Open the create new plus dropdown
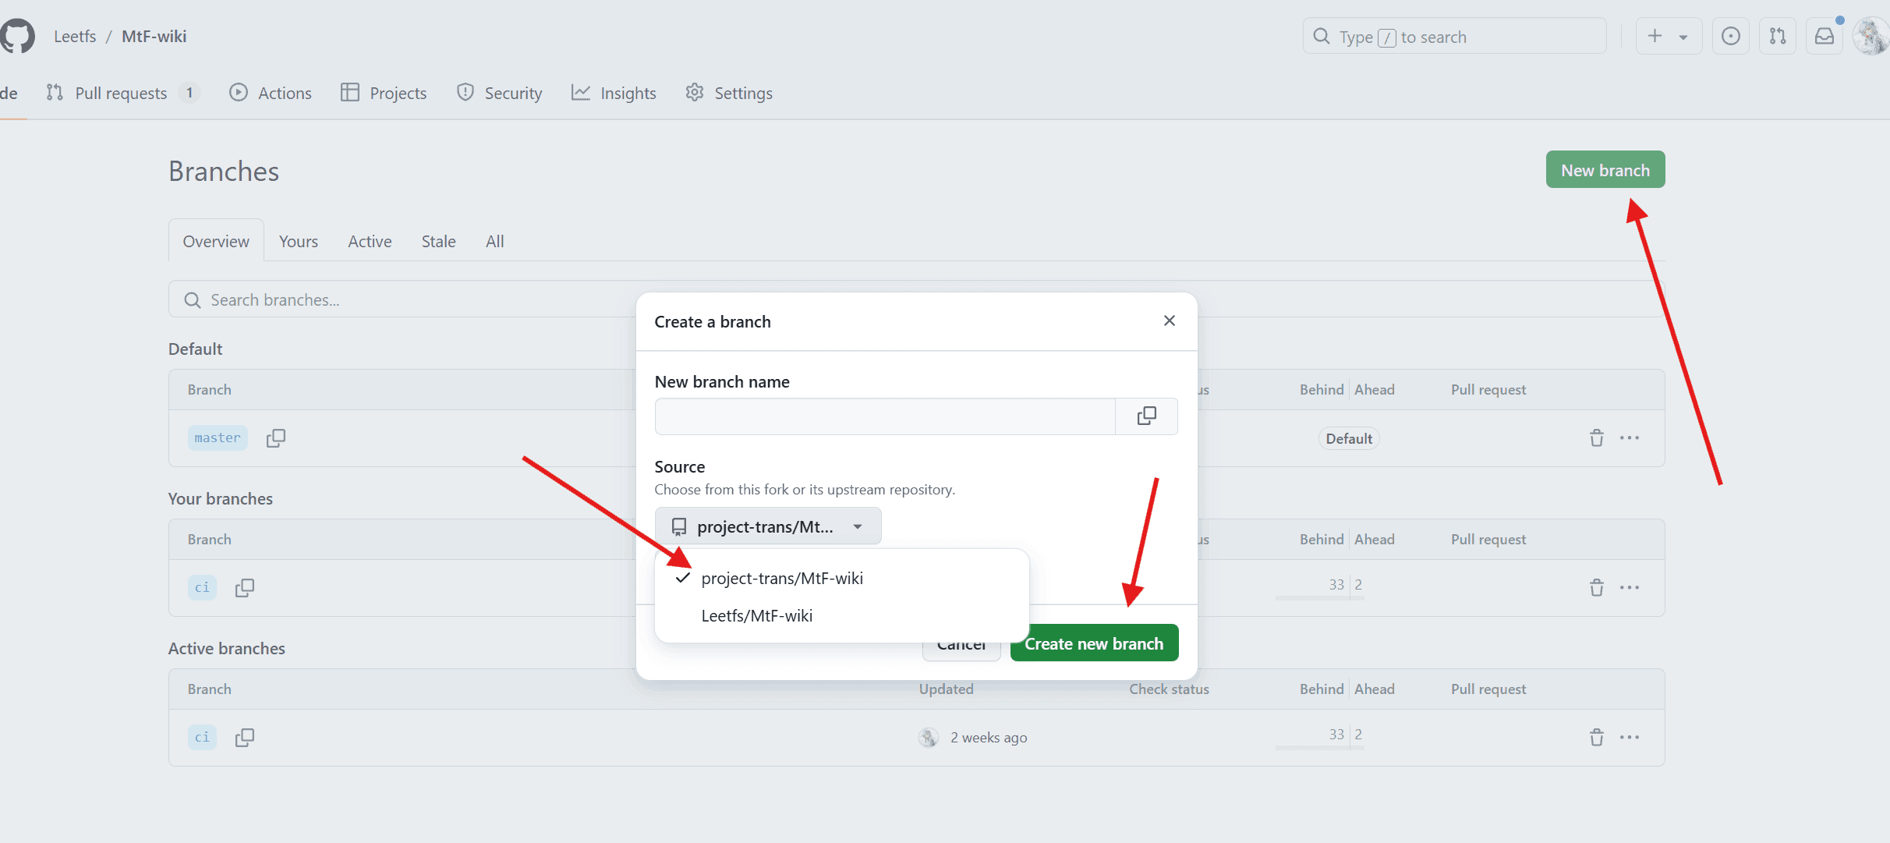 click(x=1668, y=37)
